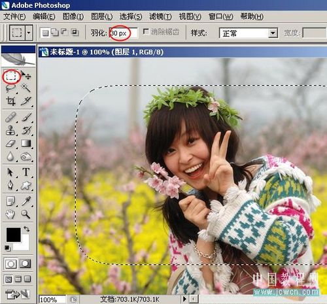Open the 图像(I) menu
This screenshot has width=327, height=304.
[x=73, y=16]
